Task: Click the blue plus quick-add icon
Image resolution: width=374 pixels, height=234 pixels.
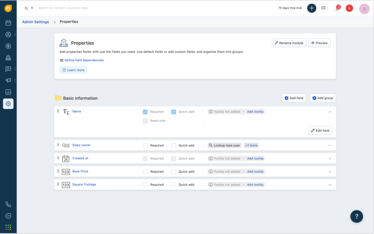Action: 311,8
